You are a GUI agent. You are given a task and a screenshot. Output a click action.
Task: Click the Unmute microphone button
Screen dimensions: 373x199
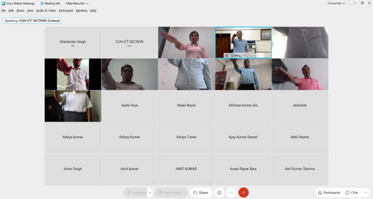click(136, 192)
